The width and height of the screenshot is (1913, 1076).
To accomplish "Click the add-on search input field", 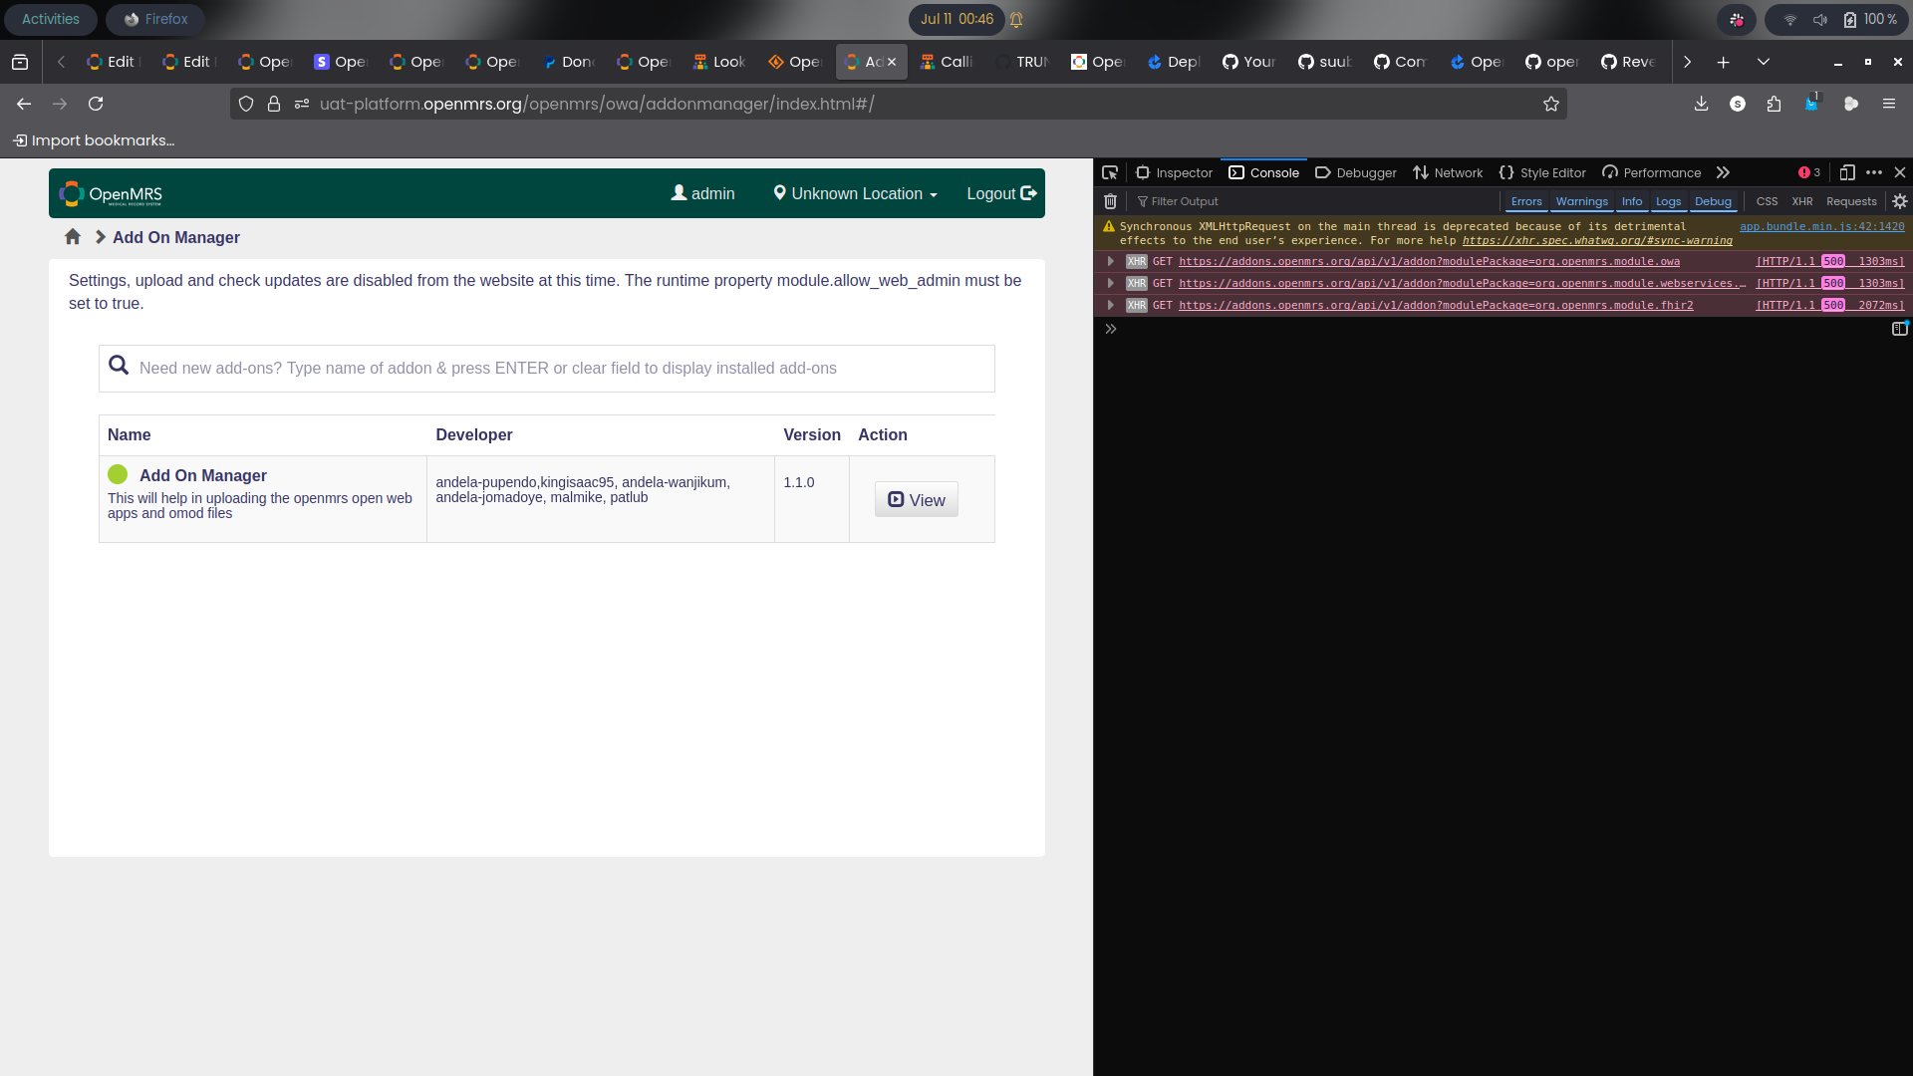I will tap(558, 369).
